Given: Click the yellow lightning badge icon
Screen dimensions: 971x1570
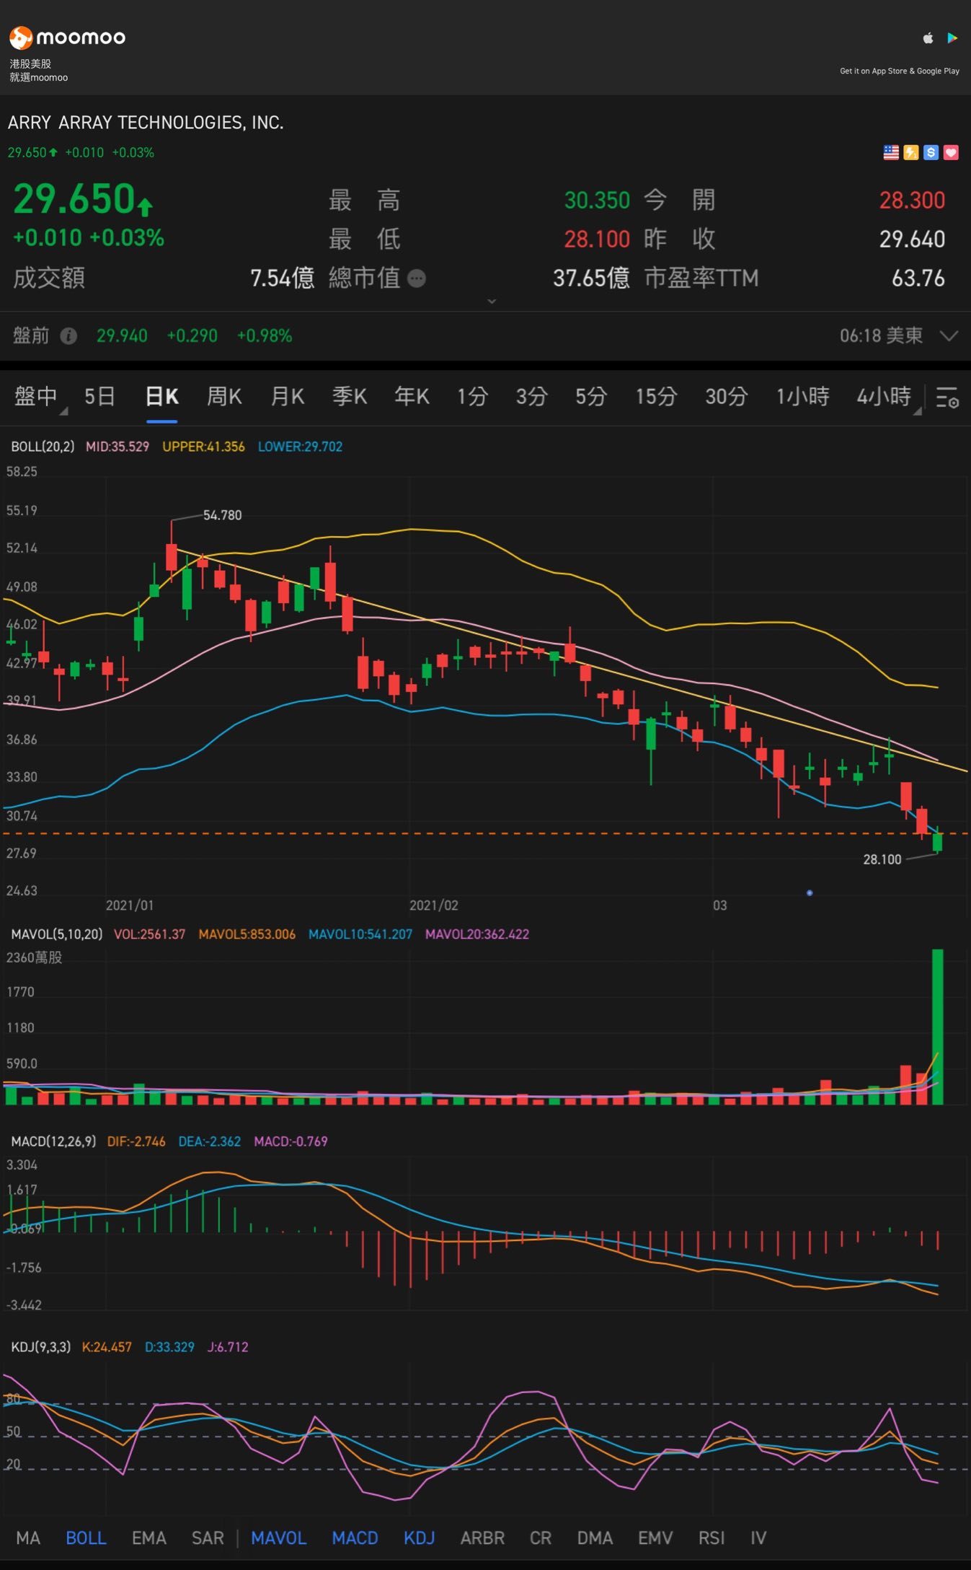Looking at the screenshot, I should pos(911,152).
